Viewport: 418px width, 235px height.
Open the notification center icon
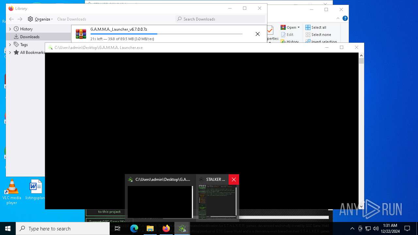tap(407, 228)
